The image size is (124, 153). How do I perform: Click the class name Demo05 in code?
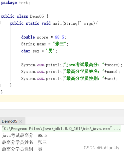(37, 16)
